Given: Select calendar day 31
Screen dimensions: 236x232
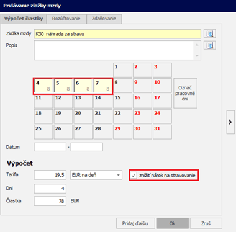Looking at the screenshot, I should tap(162, 132).
